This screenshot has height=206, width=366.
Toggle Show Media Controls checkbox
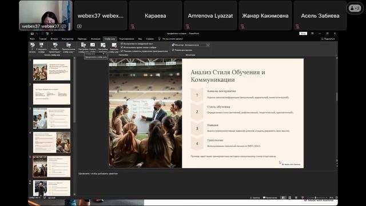pyautogui.click(x=122, y=51)
